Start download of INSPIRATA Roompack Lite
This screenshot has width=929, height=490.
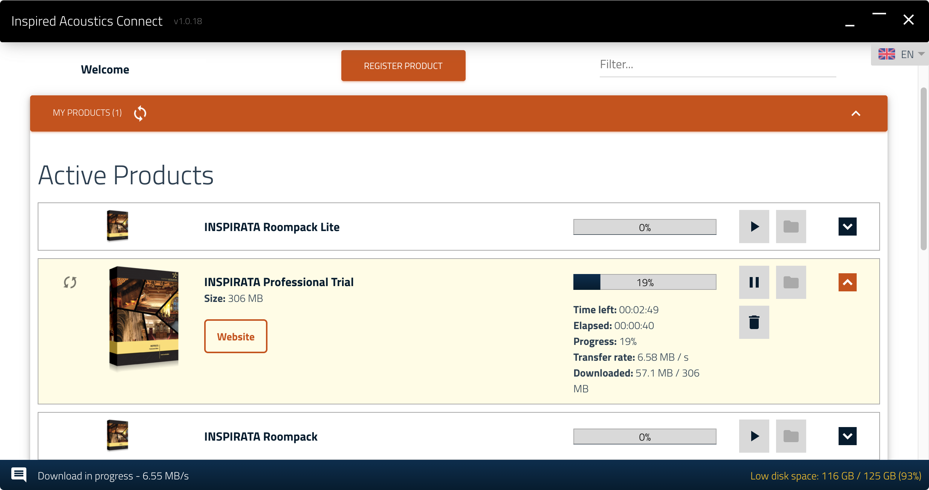point(754,227)
